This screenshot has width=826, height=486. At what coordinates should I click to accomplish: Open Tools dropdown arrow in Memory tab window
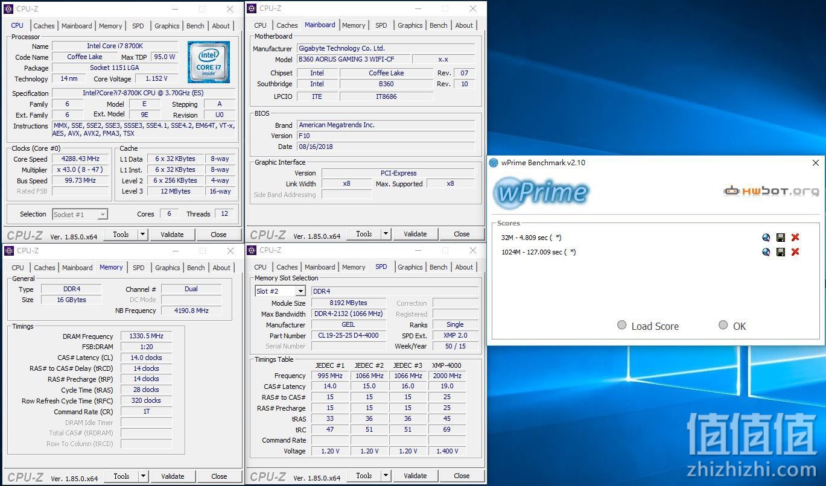tap(144, 476)
